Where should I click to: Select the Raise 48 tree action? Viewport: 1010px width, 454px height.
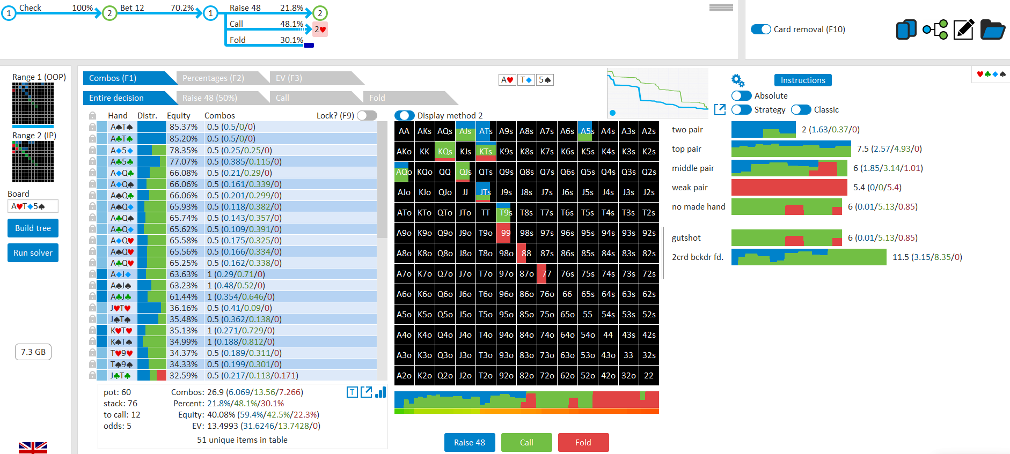266,8
